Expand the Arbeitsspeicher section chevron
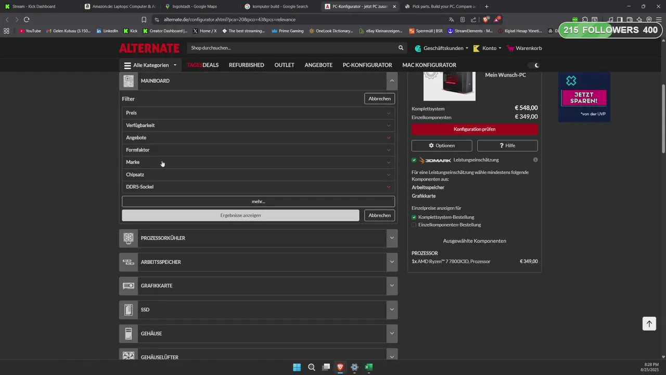Screen dimensions: 666x375 point(392,262)
